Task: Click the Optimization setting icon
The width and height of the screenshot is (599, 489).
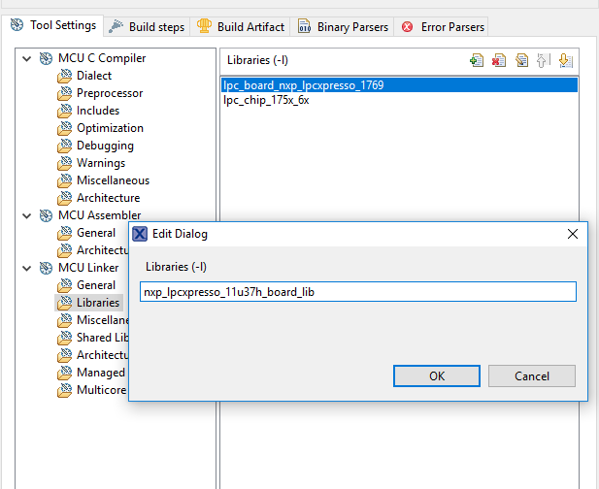Action: (65, 128)
